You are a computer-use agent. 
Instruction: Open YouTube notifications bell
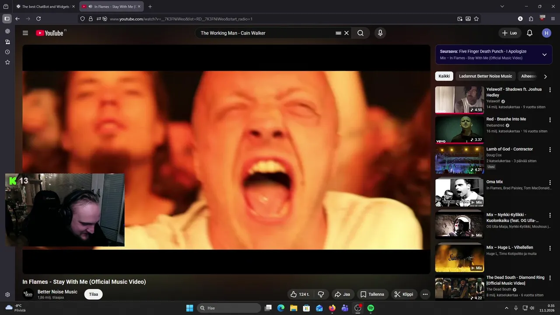(x=529, y=33)
